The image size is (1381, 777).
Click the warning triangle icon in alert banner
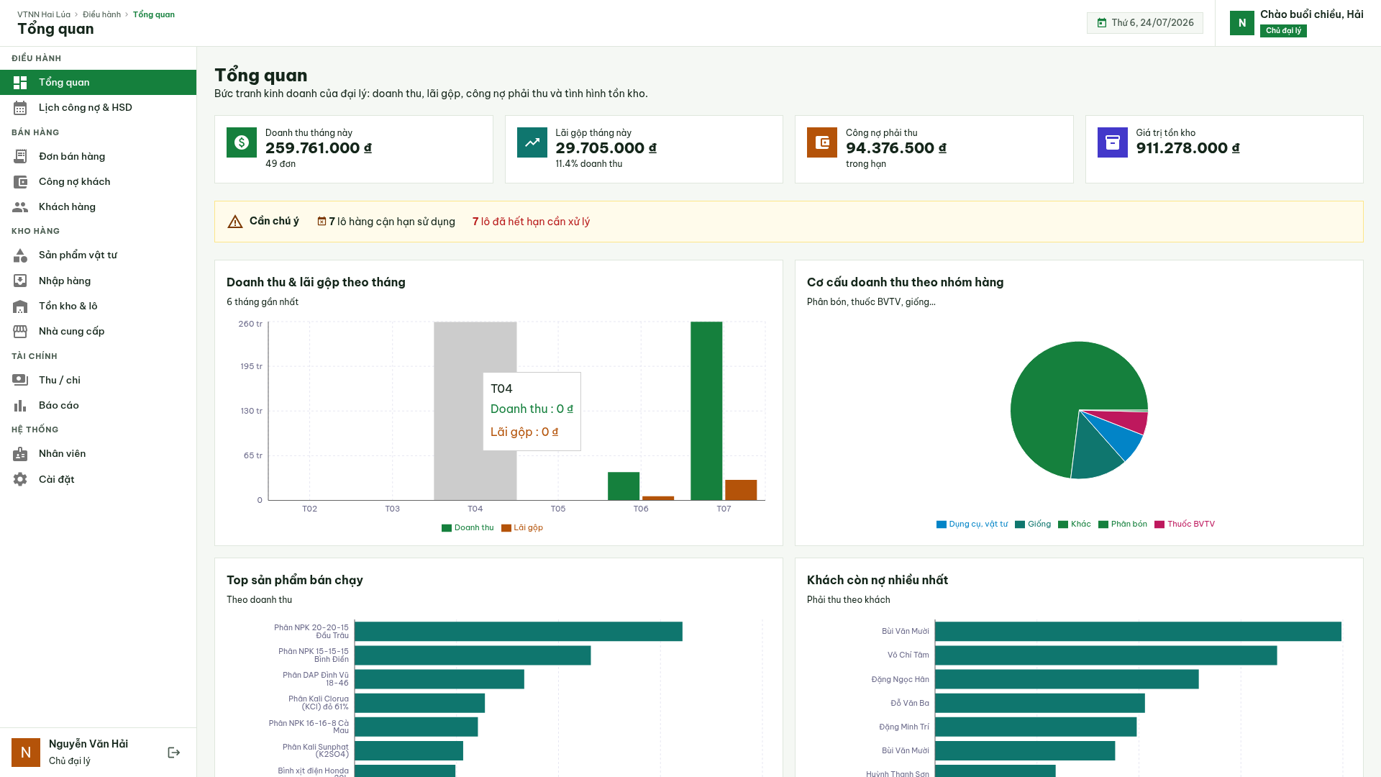[x=235, y=222]
